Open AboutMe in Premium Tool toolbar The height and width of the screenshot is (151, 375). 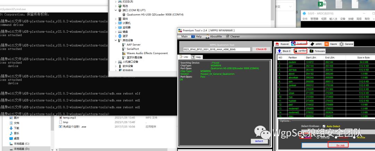[x=214, y=36]
